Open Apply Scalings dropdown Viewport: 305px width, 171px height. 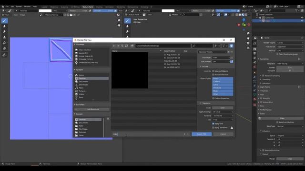(223, 112)
